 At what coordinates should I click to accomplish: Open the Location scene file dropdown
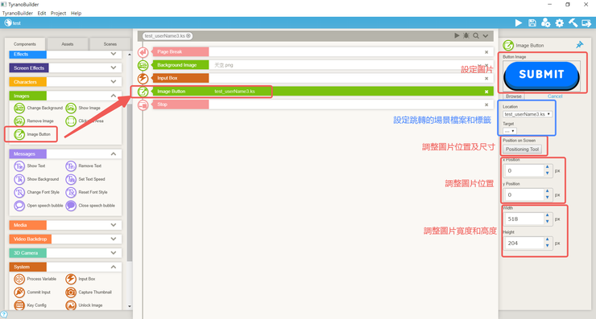point(528,114)
